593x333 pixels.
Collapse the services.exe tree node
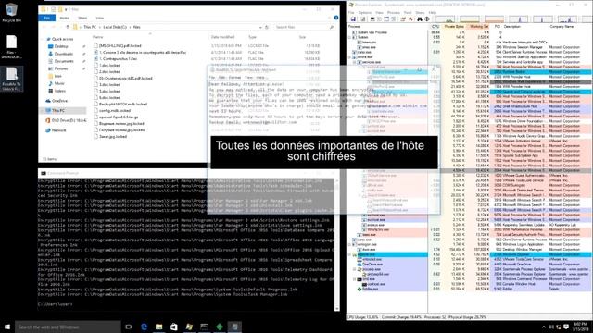pos(355,62)
